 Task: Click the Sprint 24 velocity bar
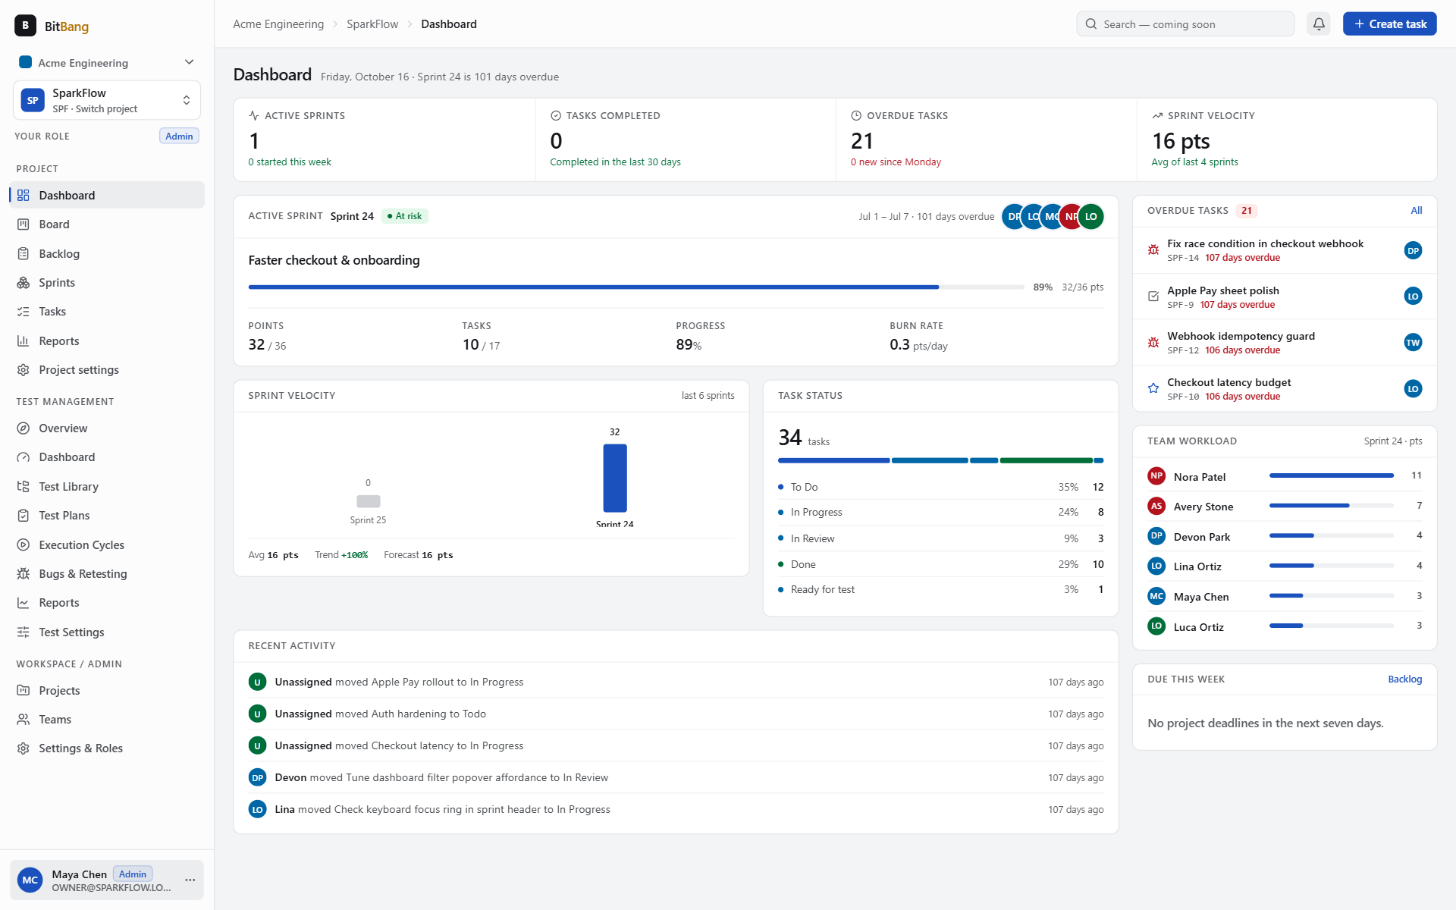(x=615, y=479)
